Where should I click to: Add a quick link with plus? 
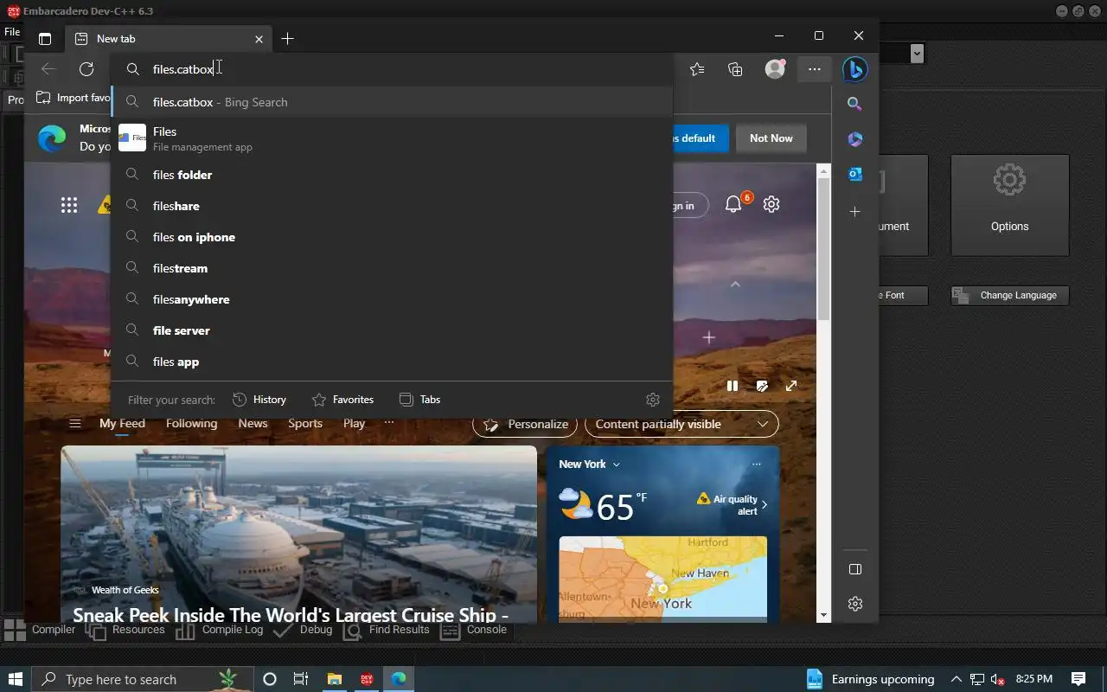pos(708,337)
